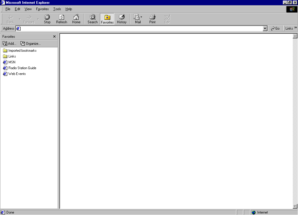Open the File menu

(x=8, y=9)
